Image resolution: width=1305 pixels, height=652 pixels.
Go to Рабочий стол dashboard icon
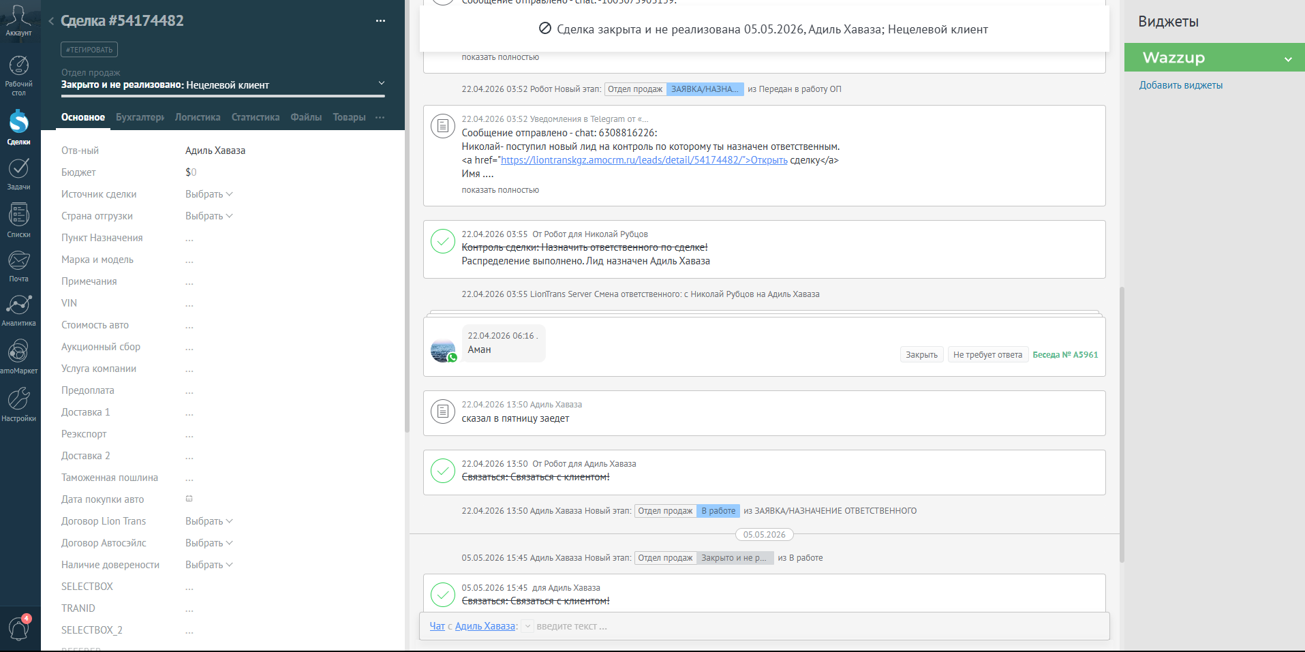pos(18,75)
